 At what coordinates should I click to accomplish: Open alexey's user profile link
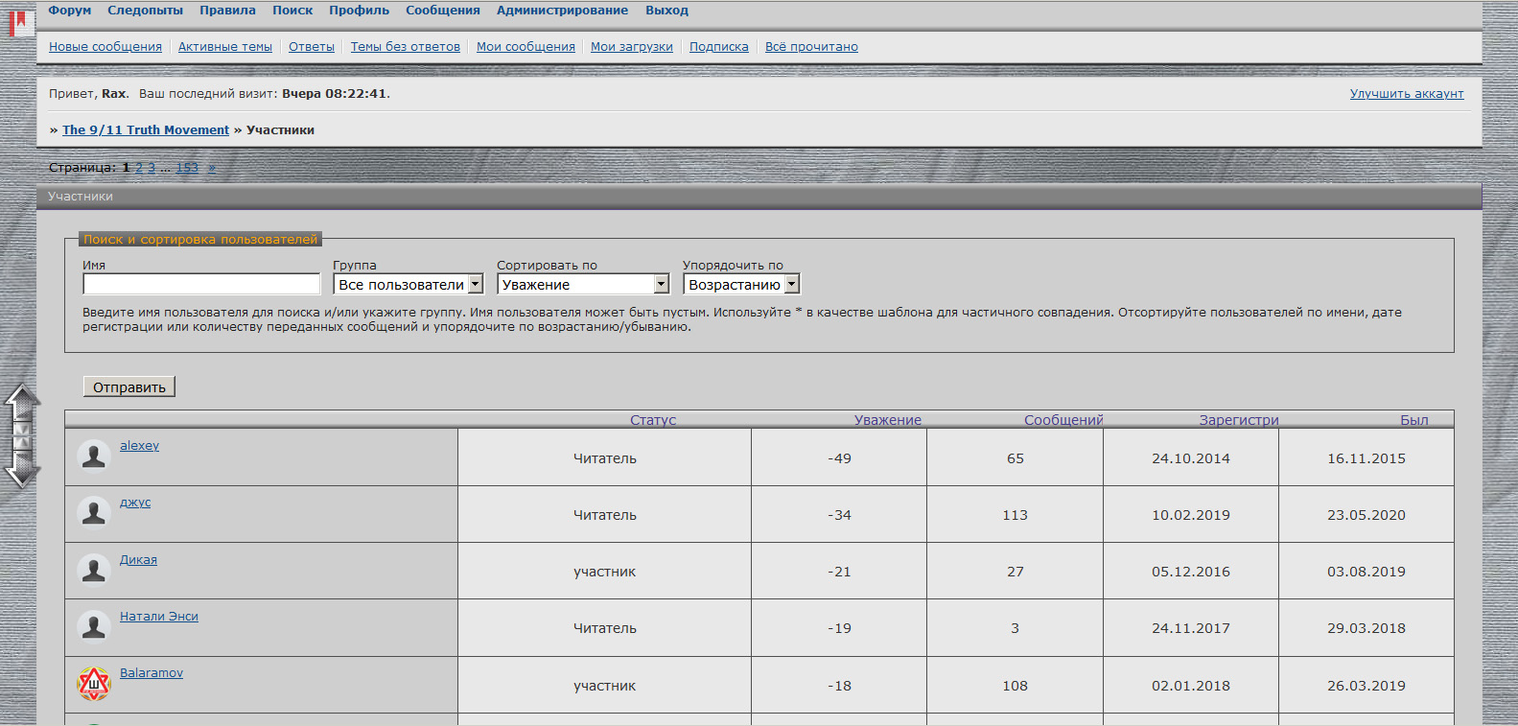tap(140, 446)
